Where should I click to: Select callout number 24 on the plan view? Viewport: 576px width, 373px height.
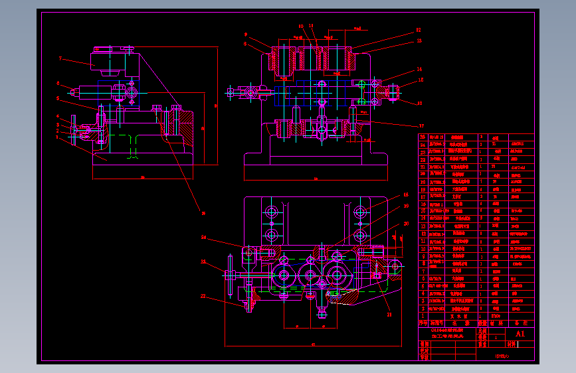point(203,237)
